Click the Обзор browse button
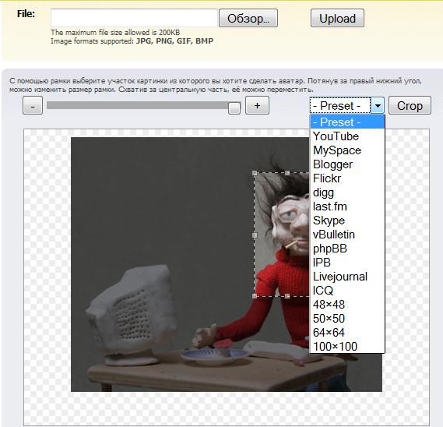The width and height of the screenshot is (443, 427). point(248,18)
